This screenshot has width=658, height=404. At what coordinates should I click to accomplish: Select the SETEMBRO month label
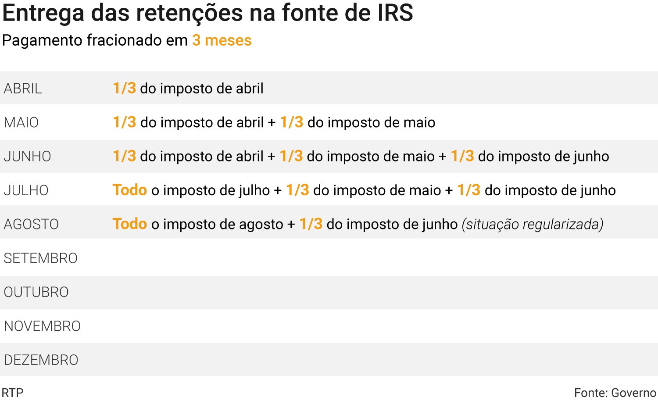[40, 258]
